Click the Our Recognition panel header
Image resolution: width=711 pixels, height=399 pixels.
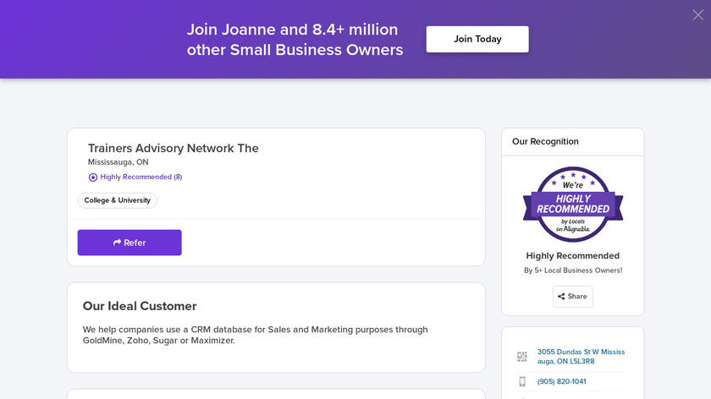(545, 142)
